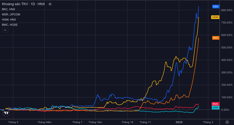This screenshot has height=125, width=234.
Task: Open chart settings gear icon
Action: tap(227, 122)
